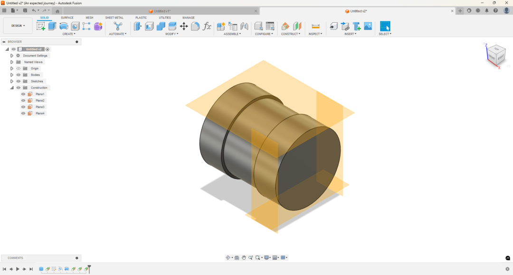
Task: Open the INSPECT menu
Action: pyautogui.click(x=315, y=34)
